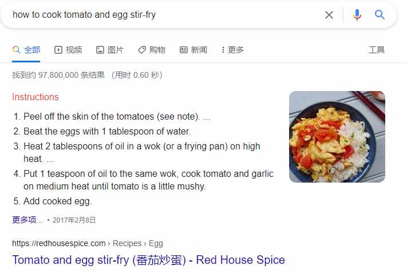
Task: Expand the 更多 menu
Action: coord(236,50)
